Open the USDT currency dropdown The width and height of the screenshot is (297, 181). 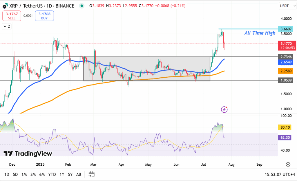pyautogui.click(x=288, y=6)
